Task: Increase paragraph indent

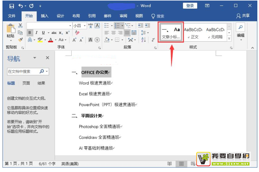Action: click(x=148, y=26)
